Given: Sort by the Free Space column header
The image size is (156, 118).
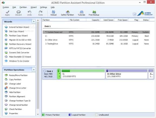Looking at the screenshot, I should click(121, 20).
